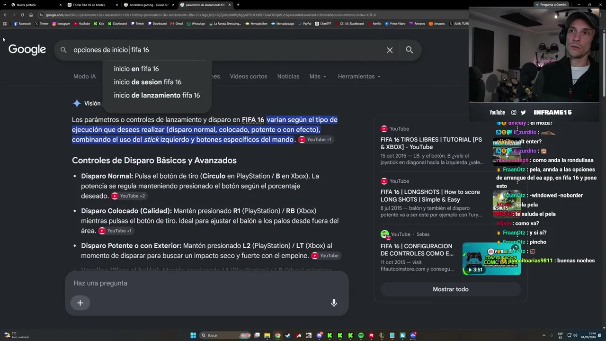Open the Windows Start menu
Image resolution: width=606 pixels, height=341 pixels.
(193, 335)
